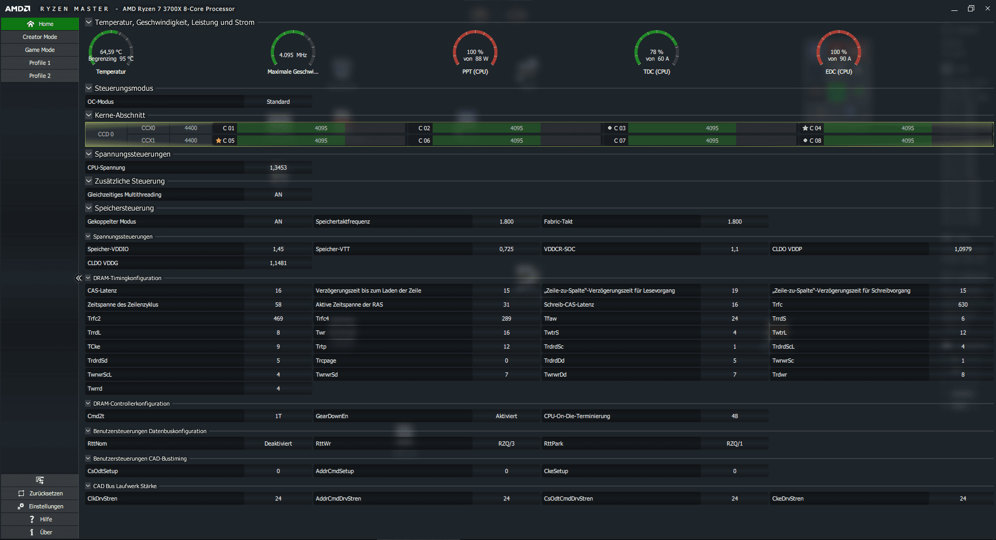The image size is (996, 540).
Task: Click the RttPark value RZQ/1
Action: tap(735, 444)
